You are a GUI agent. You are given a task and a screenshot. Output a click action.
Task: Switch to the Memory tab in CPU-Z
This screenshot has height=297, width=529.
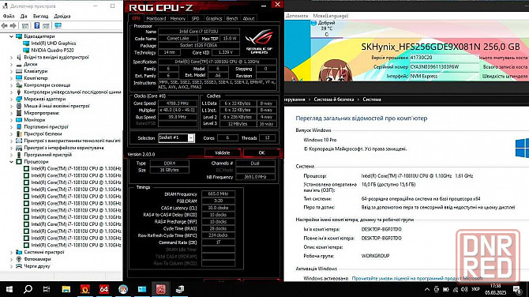coord(178,19)
